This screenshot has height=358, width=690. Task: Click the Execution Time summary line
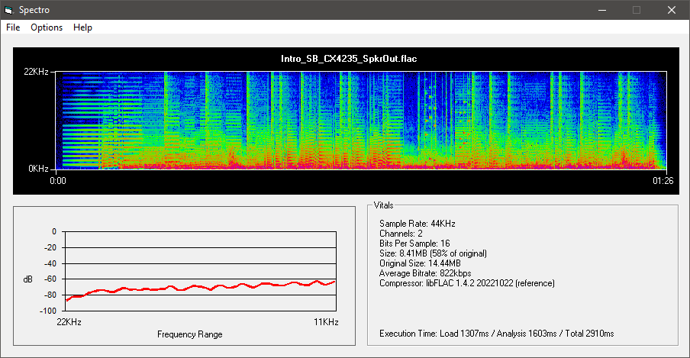[x=496, y=334]
